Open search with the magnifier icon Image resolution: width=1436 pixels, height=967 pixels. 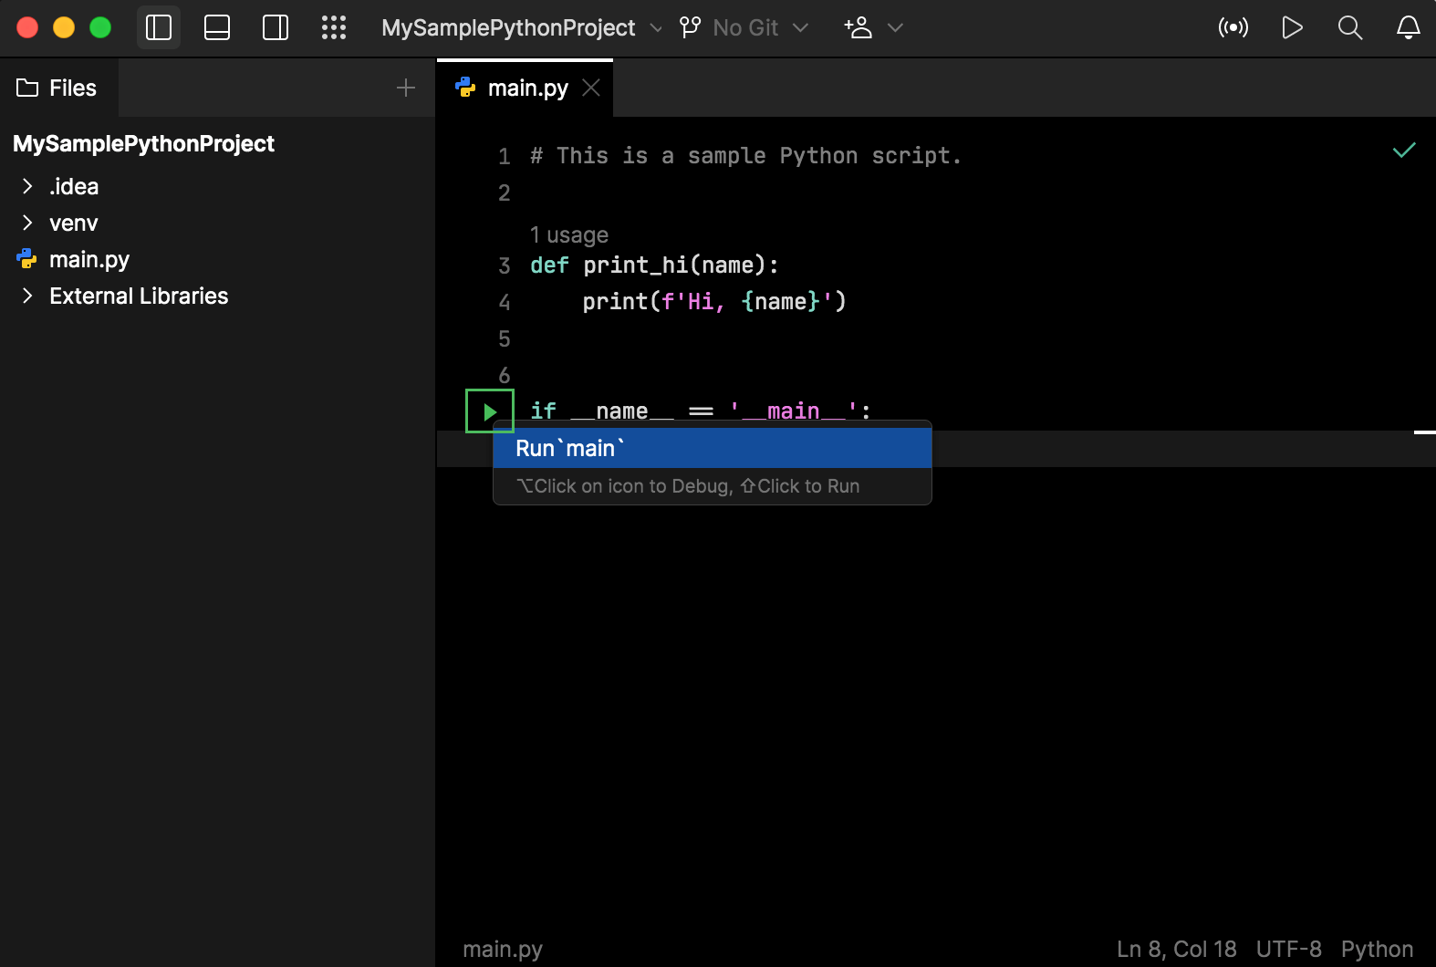tap(1350, 27)
